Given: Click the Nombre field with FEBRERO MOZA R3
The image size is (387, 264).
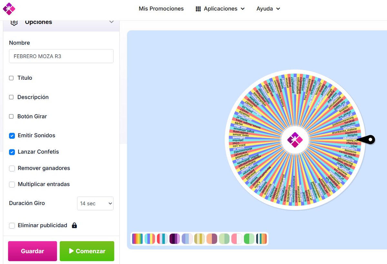Looking at the screenshot, I should pyautogui.click(x=61, y=56).
